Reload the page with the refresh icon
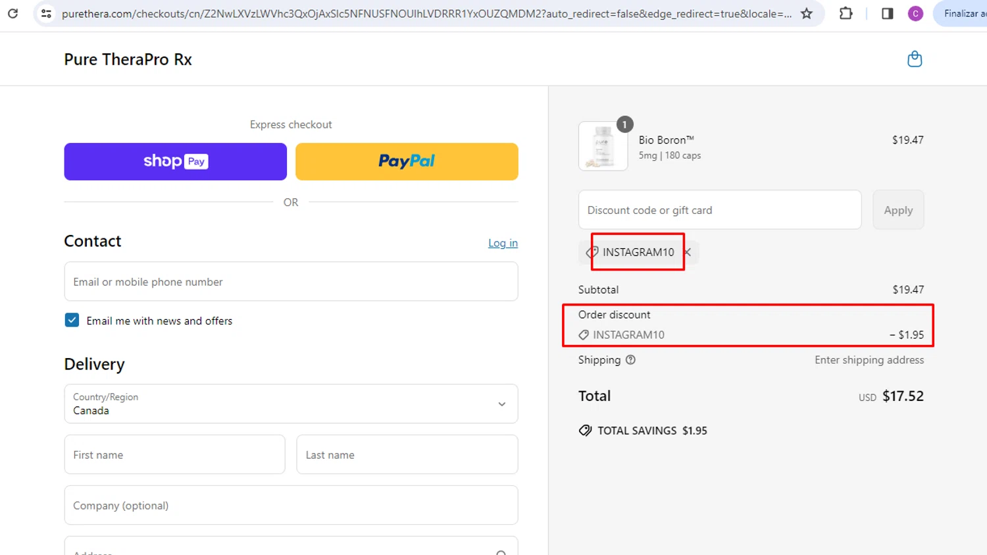 pos(13,13)
